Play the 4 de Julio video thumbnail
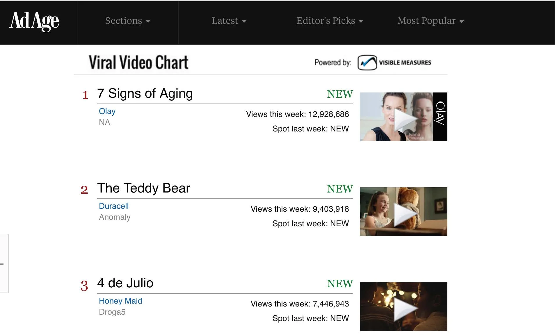 point(403,307)
